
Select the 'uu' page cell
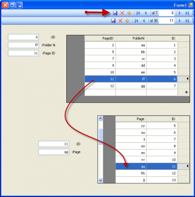pos(131,132)
